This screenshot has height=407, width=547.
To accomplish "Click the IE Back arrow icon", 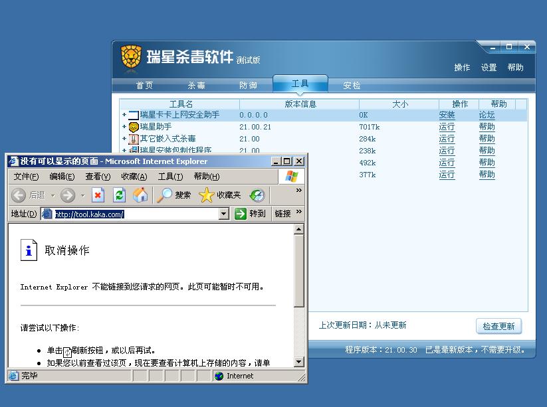I will pos(19,195).
